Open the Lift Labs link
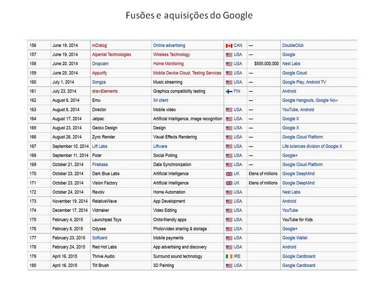Image resolution: width=376 pixels, height=282 pixels. [100, 146]
